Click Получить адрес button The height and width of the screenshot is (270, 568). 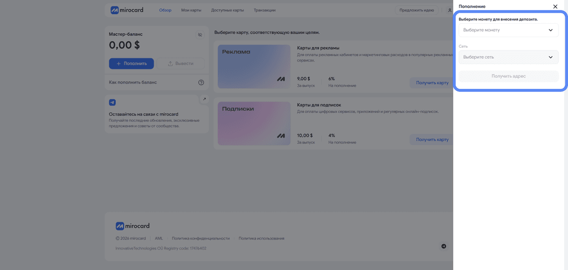(x=509, y=76)
